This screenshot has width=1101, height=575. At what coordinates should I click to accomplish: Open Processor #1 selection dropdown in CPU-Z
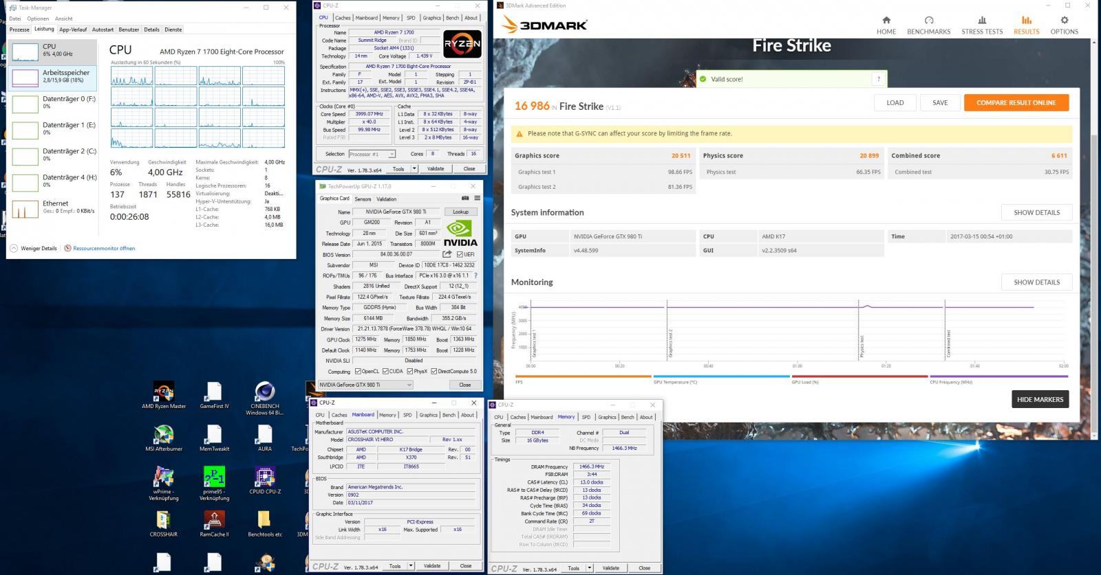[372, 154]
